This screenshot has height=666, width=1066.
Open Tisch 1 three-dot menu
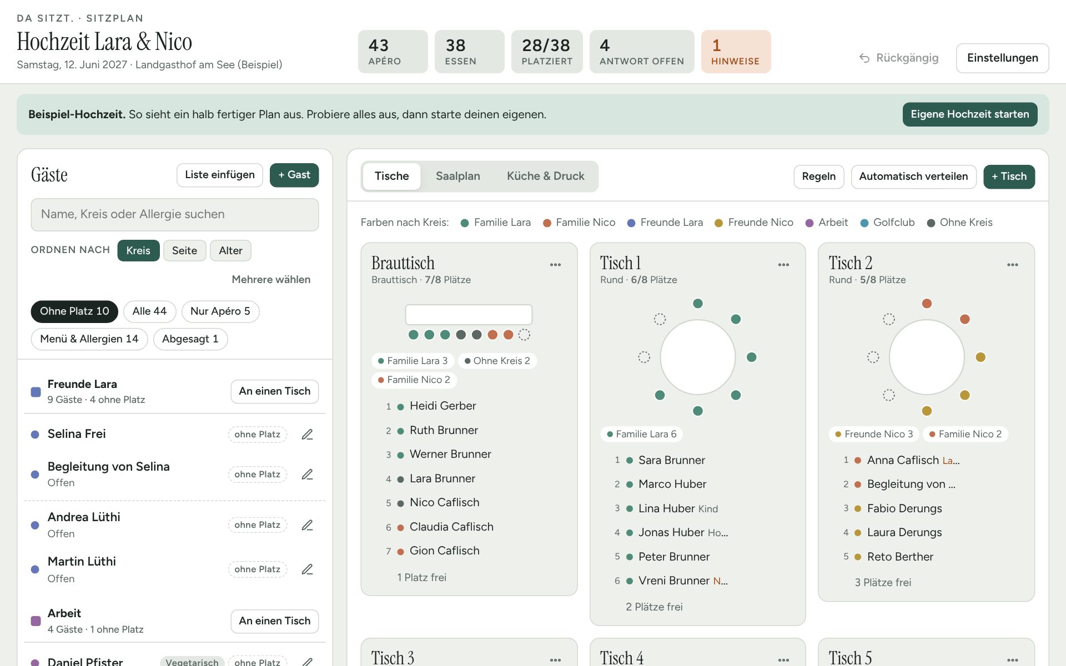[x=783, y=265]
